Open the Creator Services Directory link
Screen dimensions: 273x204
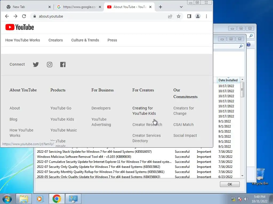[x=146, y=138]
